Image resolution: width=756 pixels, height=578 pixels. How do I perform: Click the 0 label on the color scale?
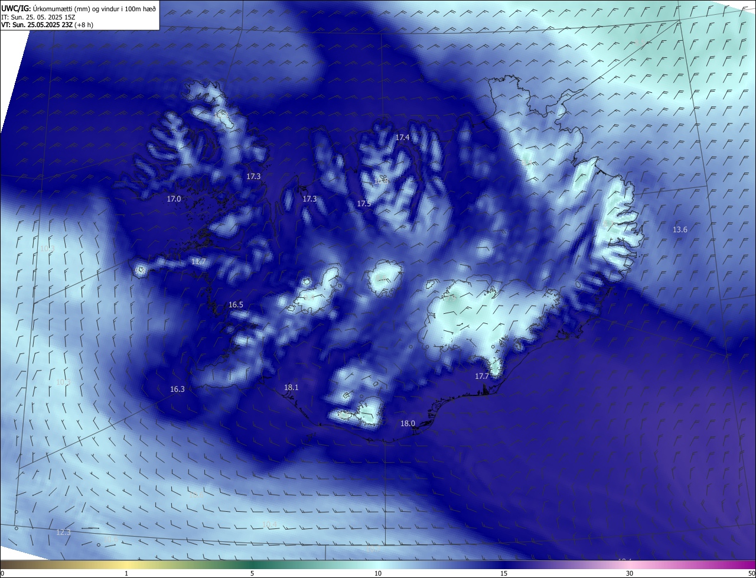click(2, 574)
